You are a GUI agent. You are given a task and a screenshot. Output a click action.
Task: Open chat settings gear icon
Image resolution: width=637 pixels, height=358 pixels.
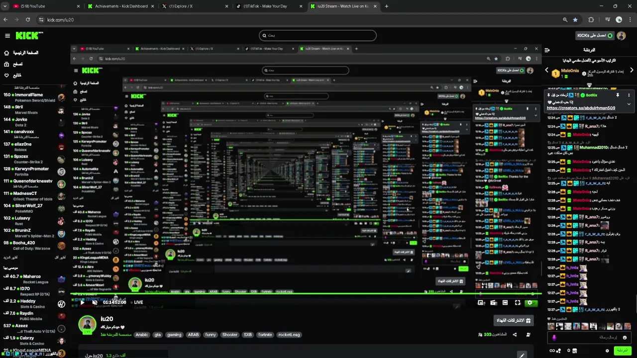[607, 351]
